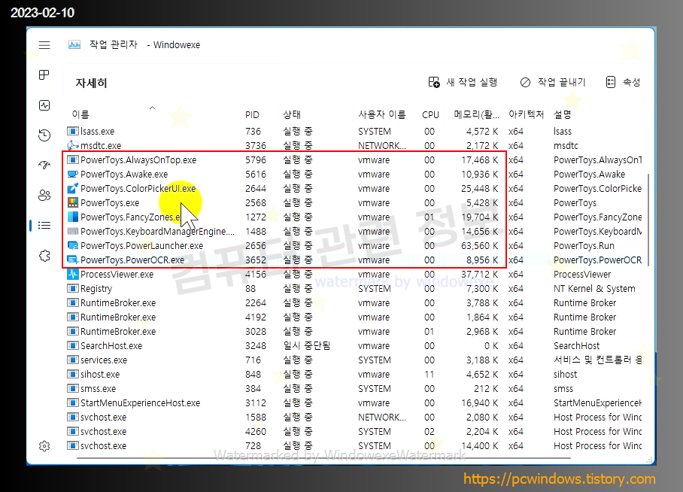Click the NT Kernel & System description
The height and width of the screenshot is (492, 683).
pos(594,288)
